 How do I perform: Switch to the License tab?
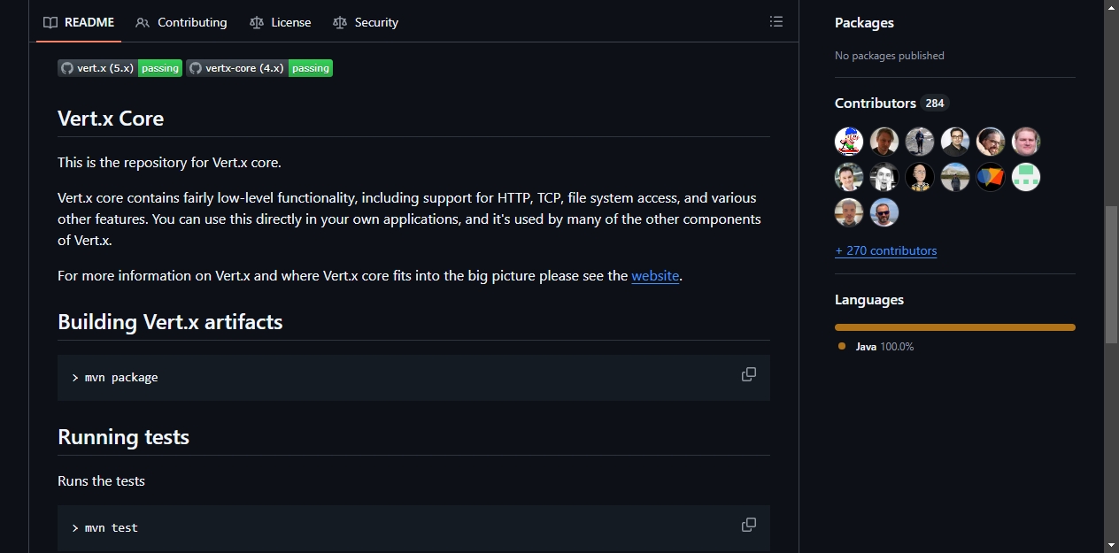click(281, 22)
